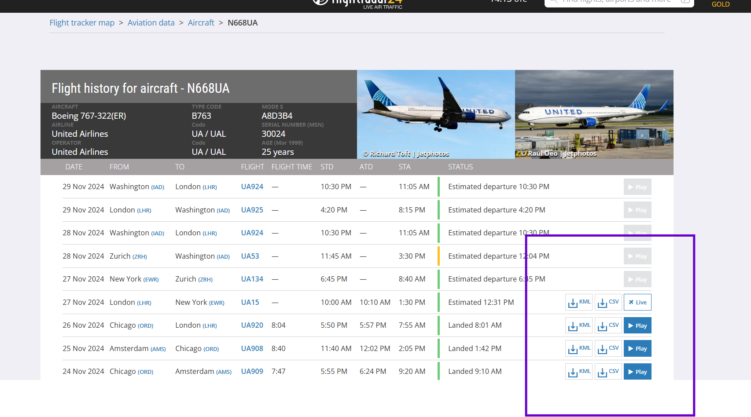This screenshot has height=417, width=751.
Task: Download CSV for flight UA920
Action: [x=608, y=326]
